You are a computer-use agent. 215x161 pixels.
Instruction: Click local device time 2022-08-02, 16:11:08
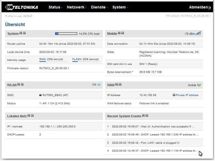pyautogui.click(x=53, y=52)
